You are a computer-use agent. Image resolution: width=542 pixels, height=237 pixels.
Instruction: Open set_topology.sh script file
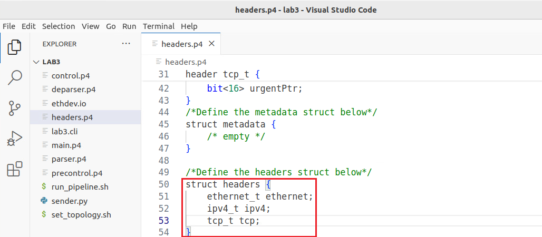click(x=81, y=214)
